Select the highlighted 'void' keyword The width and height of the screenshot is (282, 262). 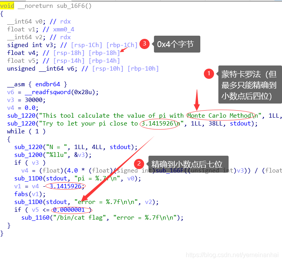[x=7, y=6]
